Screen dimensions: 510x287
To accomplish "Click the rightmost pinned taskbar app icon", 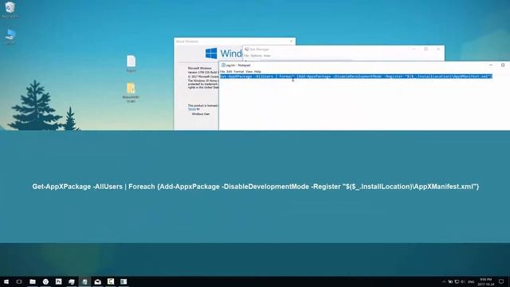I will [124, 281].
